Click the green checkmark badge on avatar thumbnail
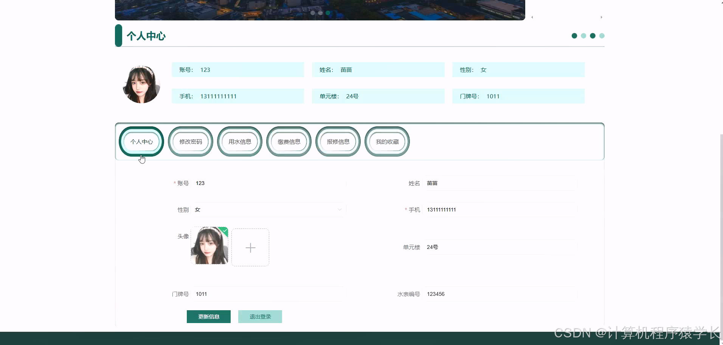Image resolution: width=723 pixels, height=345 pixels. 224,231
